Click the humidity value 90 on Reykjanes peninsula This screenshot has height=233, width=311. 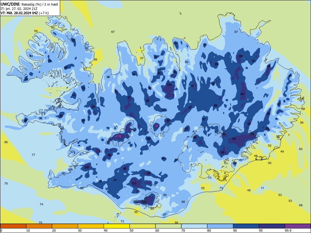click(x=63, y=173)
